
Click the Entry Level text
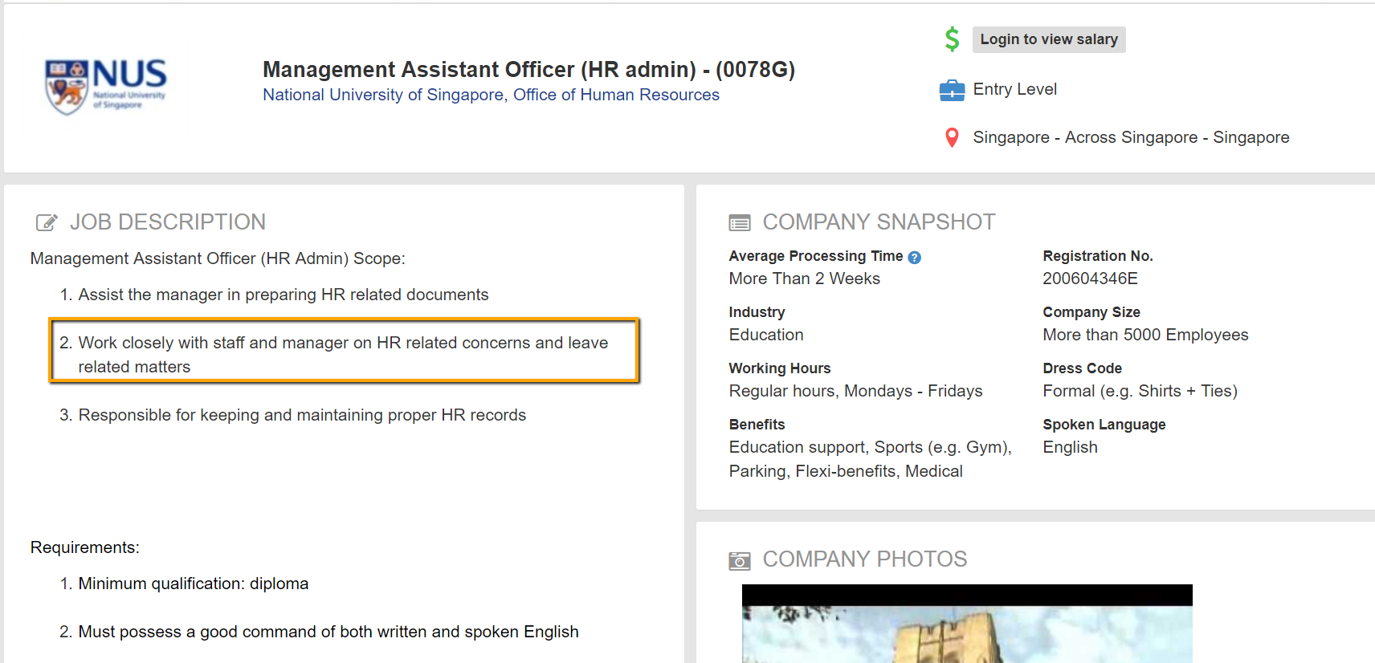coord(1014,89)
